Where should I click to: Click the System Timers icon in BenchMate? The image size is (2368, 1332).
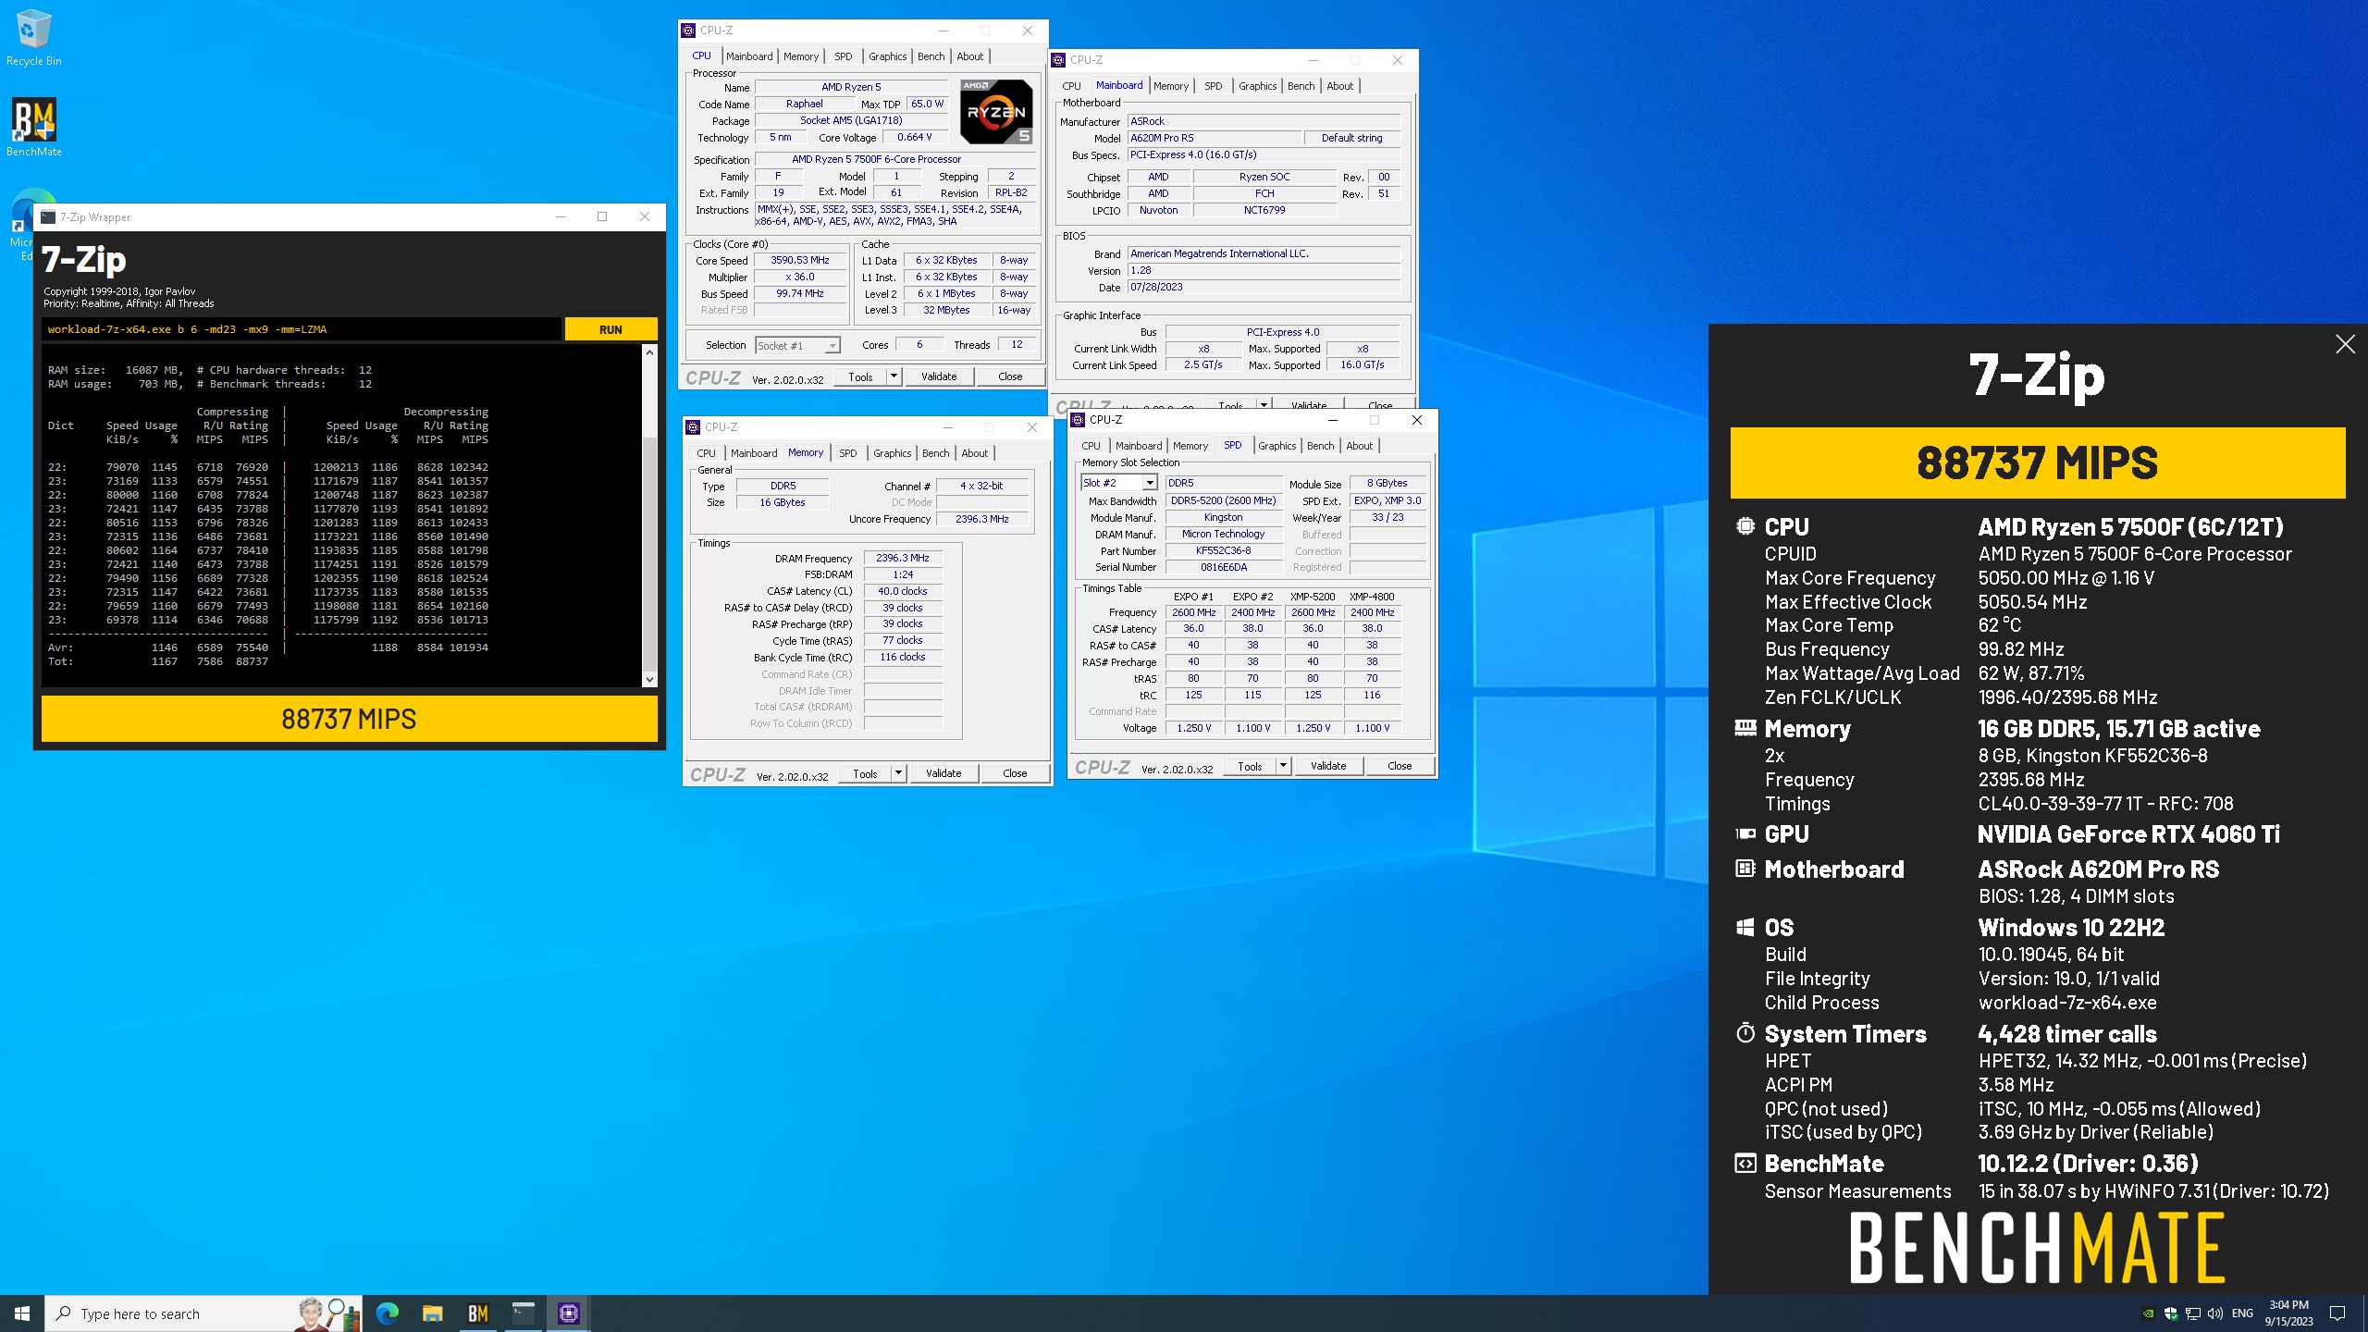pos(1745,1033)
